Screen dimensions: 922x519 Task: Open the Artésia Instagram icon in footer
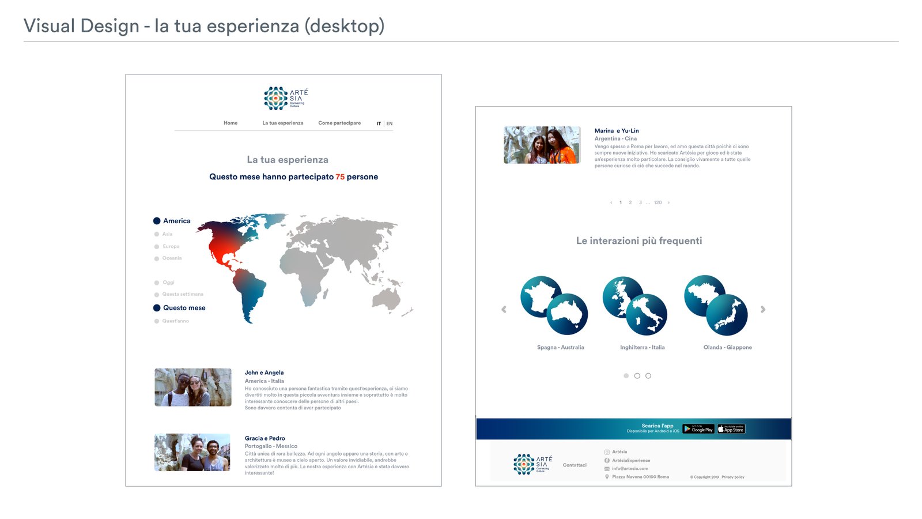click(x=607, y=452)
